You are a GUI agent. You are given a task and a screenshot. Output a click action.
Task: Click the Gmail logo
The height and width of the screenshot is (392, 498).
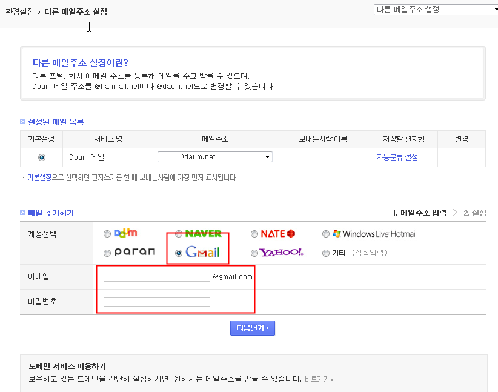(202, 252)
